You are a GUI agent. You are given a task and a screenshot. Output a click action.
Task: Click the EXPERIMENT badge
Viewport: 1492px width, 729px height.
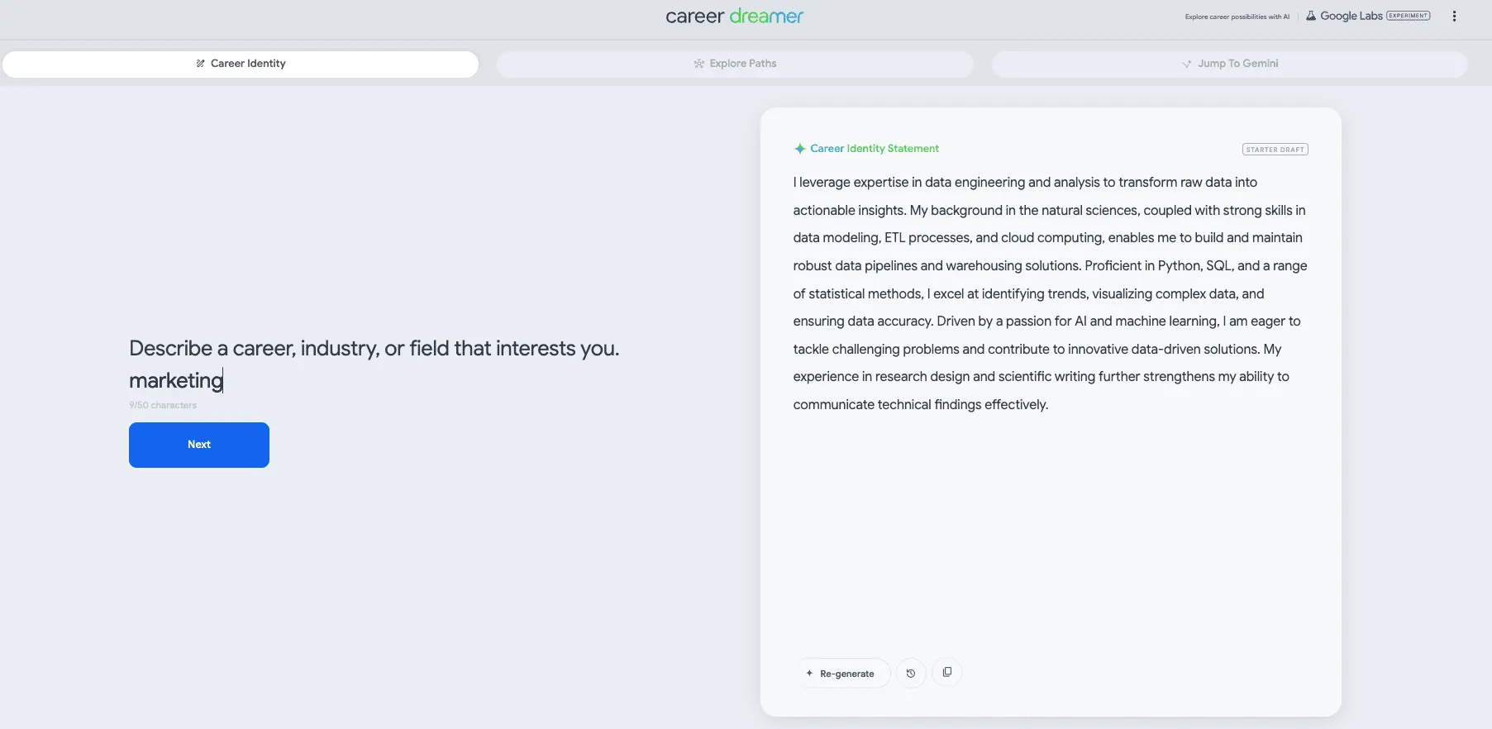[1409, 16]
